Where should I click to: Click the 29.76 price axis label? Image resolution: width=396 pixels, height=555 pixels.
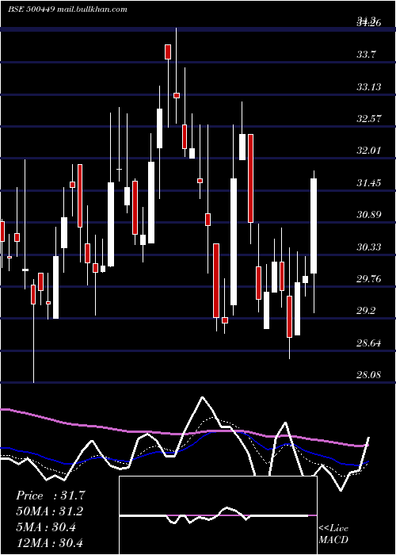[x=369, y=279]
